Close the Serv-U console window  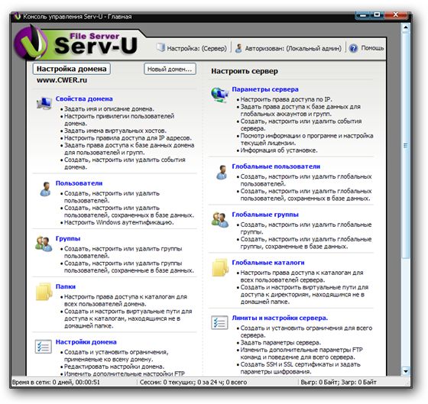[396, 15]
